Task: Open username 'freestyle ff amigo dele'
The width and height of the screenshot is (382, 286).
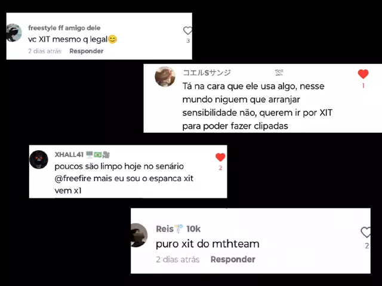Action: pos(64,28)
